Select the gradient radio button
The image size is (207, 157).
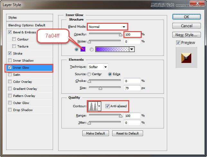pos(92,49)
